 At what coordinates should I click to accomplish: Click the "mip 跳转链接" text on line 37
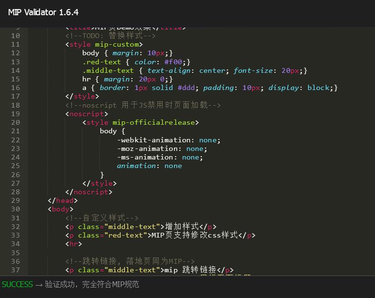[x=190, y=270]
